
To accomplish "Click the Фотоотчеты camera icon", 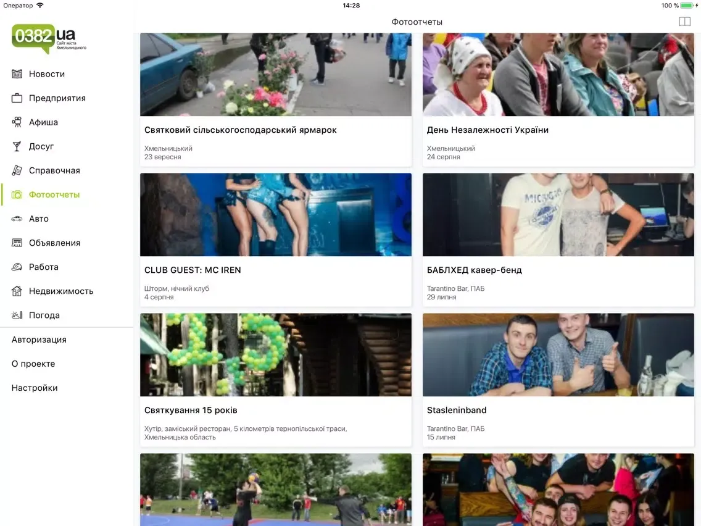I will 17,194.
